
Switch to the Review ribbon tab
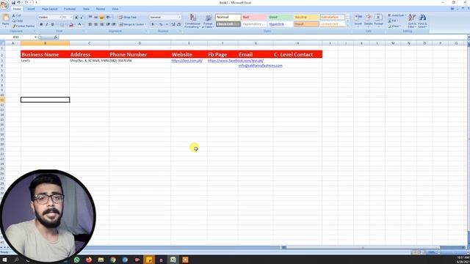(101, 9)
